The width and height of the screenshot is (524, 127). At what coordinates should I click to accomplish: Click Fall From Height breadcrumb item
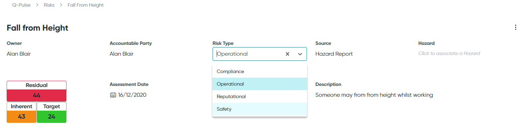tap(86, 5)
